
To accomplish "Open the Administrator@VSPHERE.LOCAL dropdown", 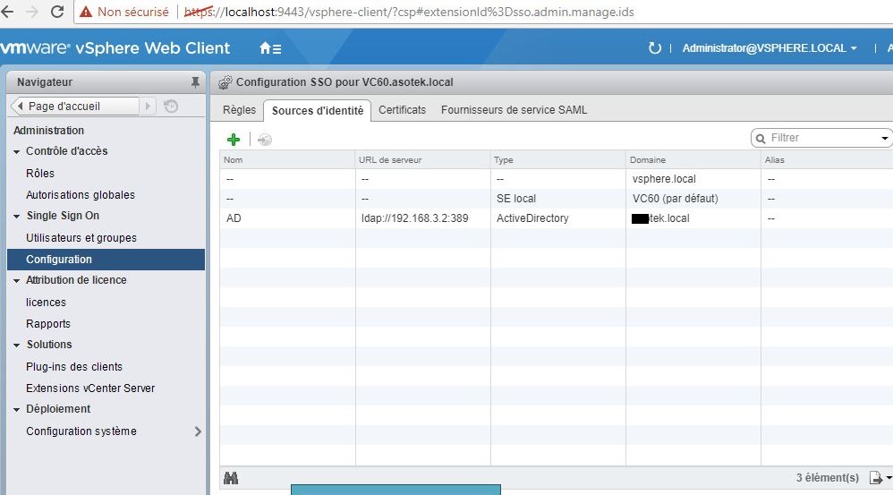I will pyautogui.click(x=770, y=48).
